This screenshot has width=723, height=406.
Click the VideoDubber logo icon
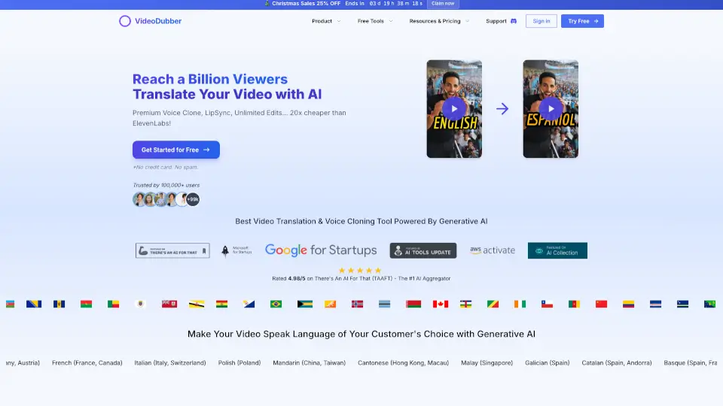click(x=125, y=21)
